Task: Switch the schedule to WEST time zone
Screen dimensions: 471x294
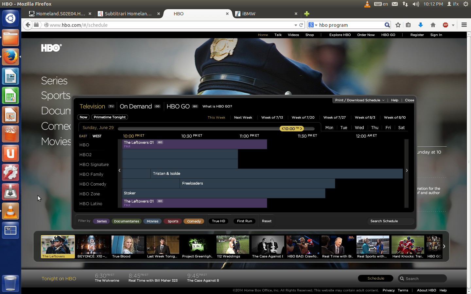Action: click(x=97, y=136)
